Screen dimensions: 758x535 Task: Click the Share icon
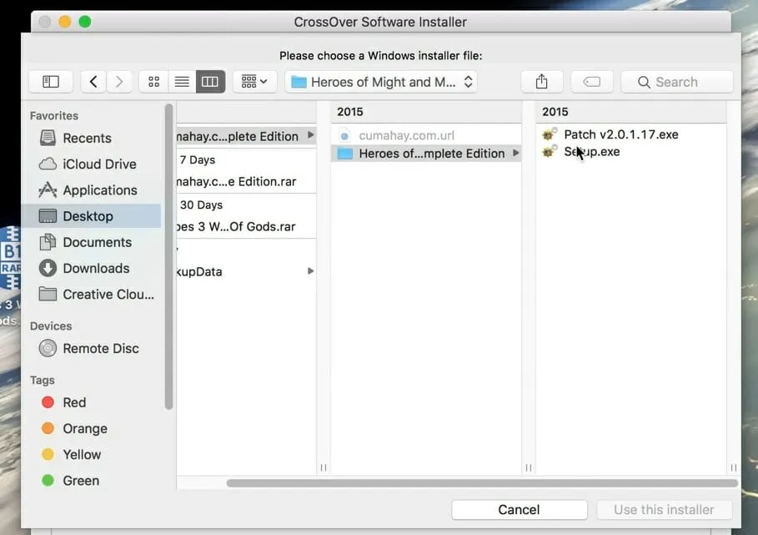[542, 82]
